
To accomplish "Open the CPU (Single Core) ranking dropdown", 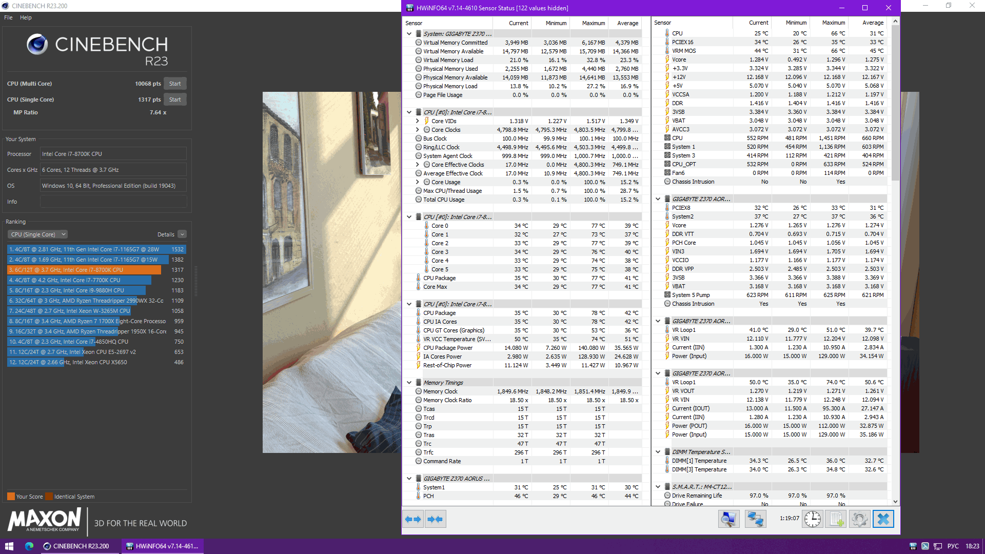I will 37,234.
